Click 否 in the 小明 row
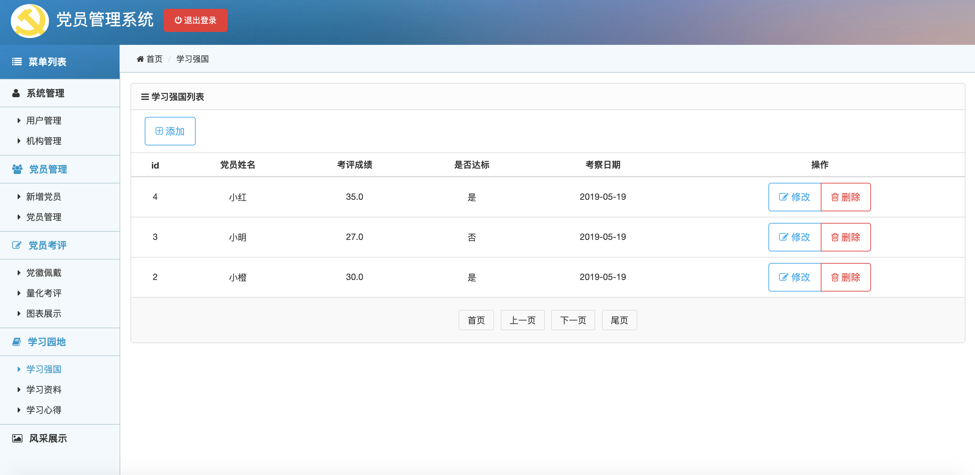The image size is (975, 475). tap(472, 237)
